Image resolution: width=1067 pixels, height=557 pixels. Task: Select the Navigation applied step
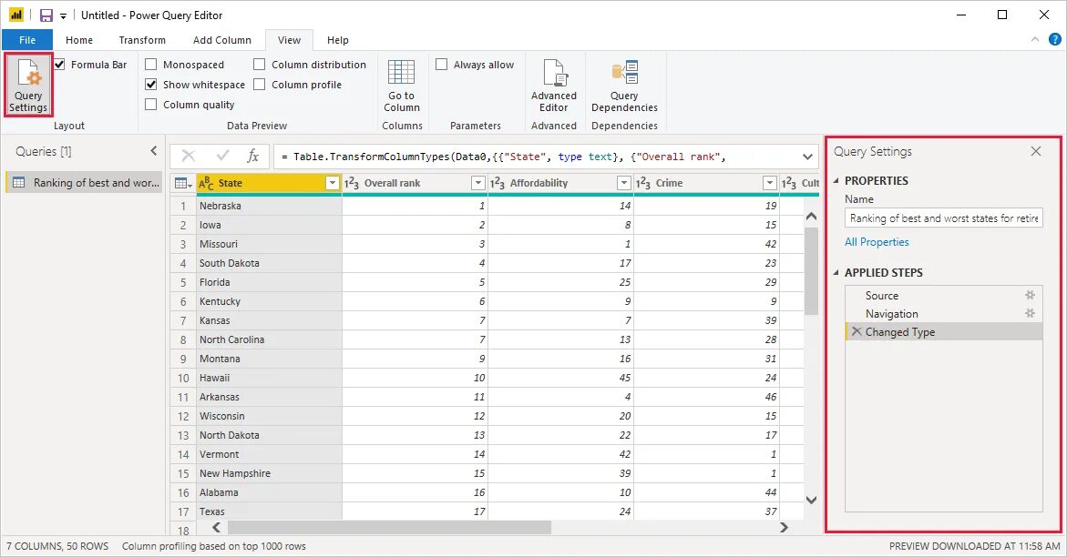pos(944,313)
